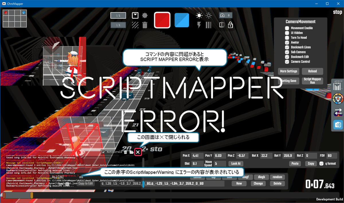Select the blue note color swatch

click(x=182, y=20)
